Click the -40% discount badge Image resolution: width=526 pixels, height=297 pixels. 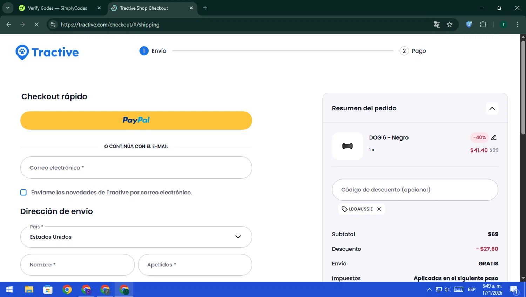(x=479, y=137)
